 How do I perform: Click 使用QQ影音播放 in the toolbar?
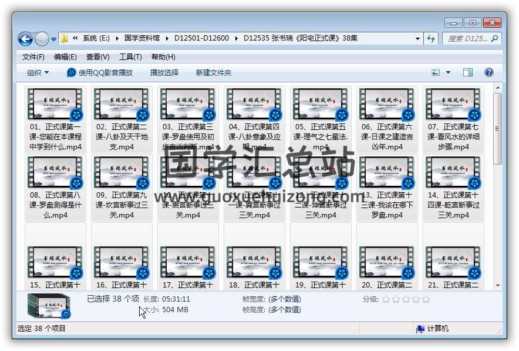[100, 72]
